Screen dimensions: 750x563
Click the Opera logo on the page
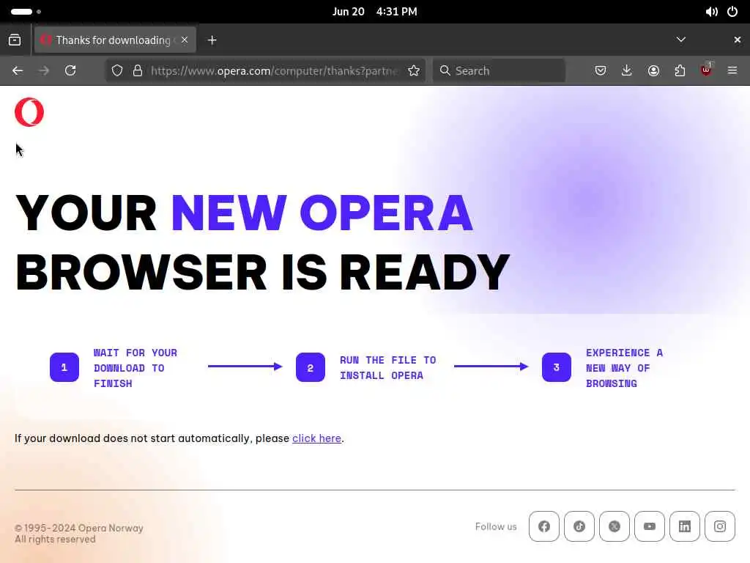[29, 112]
